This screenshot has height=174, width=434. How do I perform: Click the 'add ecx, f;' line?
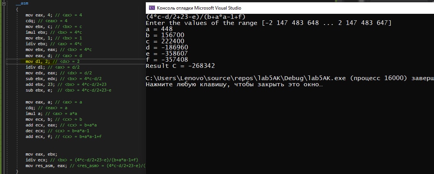[x=63, y=137]
